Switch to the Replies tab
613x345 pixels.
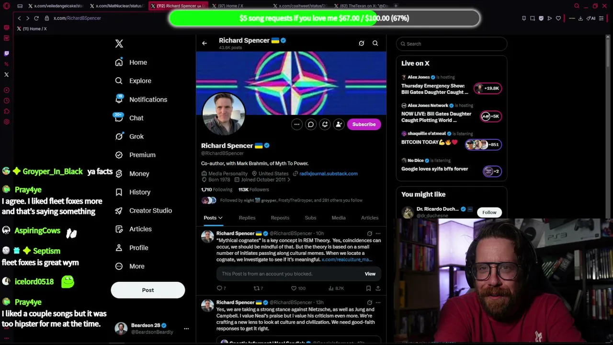(x=247, y=218)
